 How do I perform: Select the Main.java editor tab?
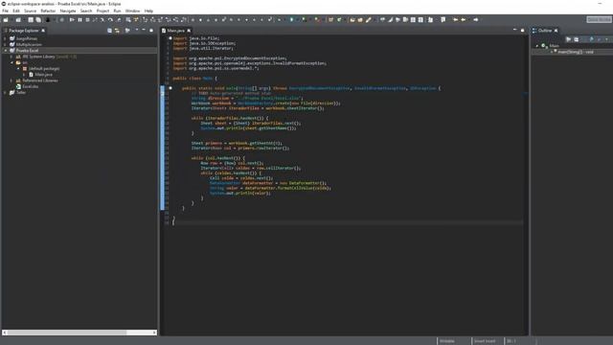click(175, 31)
